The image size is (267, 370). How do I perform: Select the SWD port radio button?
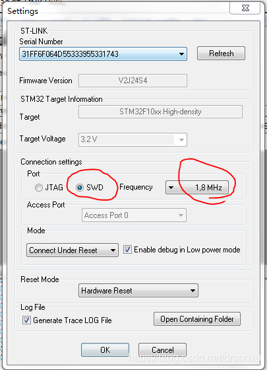coord(80,188)
